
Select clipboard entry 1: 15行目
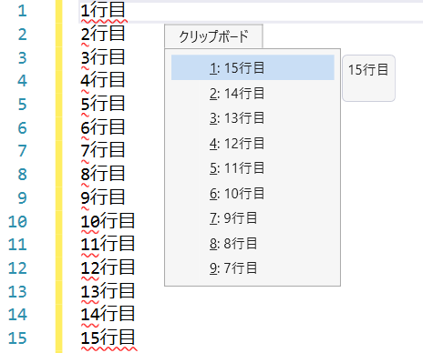[x=253, y=67]
